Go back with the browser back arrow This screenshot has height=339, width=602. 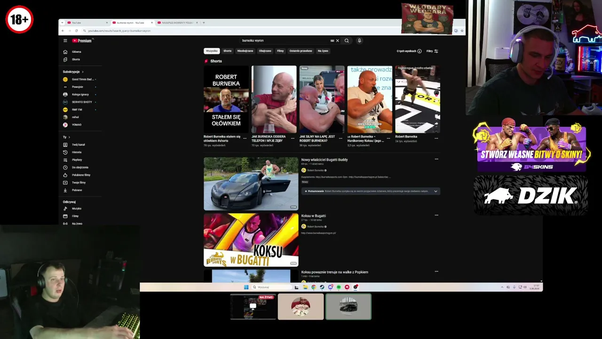click(x=63, y=31)
